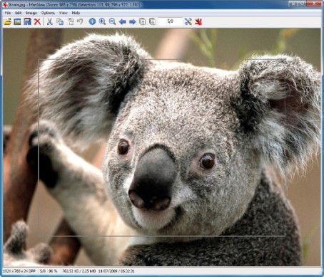Open the Image menu
The image size is (324, 277).
click(x=31, y=13)
